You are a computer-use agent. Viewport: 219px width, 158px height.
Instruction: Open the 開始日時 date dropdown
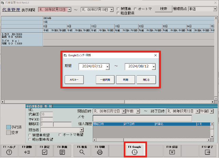(x=124, y=111)
